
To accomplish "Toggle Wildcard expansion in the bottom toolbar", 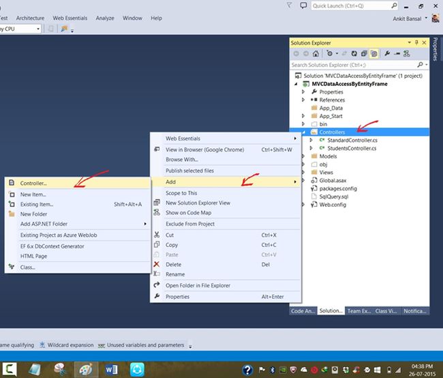I will pyautogui.click(x=65, y=345).
